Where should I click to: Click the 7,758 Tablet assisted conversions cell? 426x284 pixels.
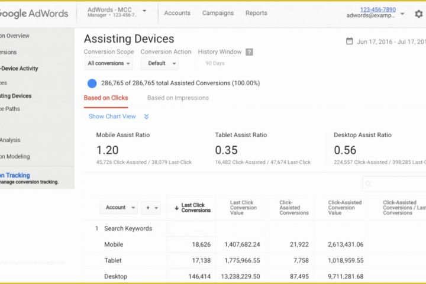(x=301, y=260)
